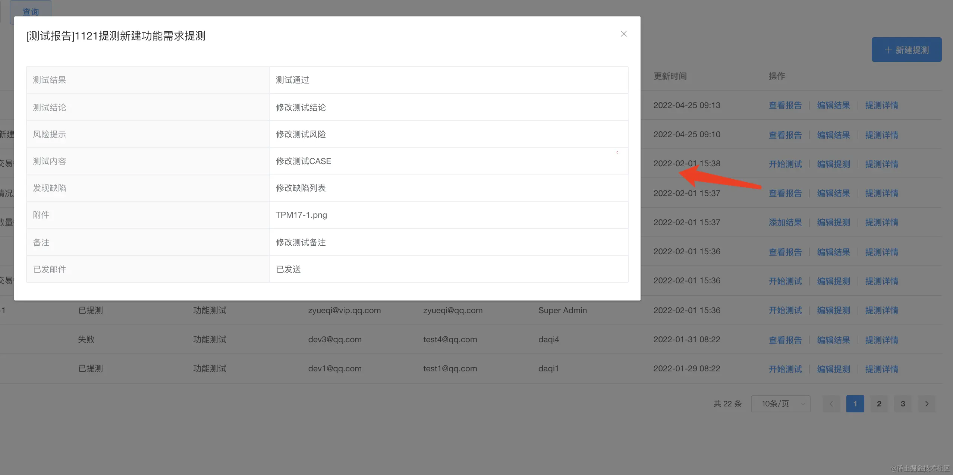Screen dimensions: 953x475
Task: Click 编辑提测 in daqi1 row
Action: click(x=833, y=369)
